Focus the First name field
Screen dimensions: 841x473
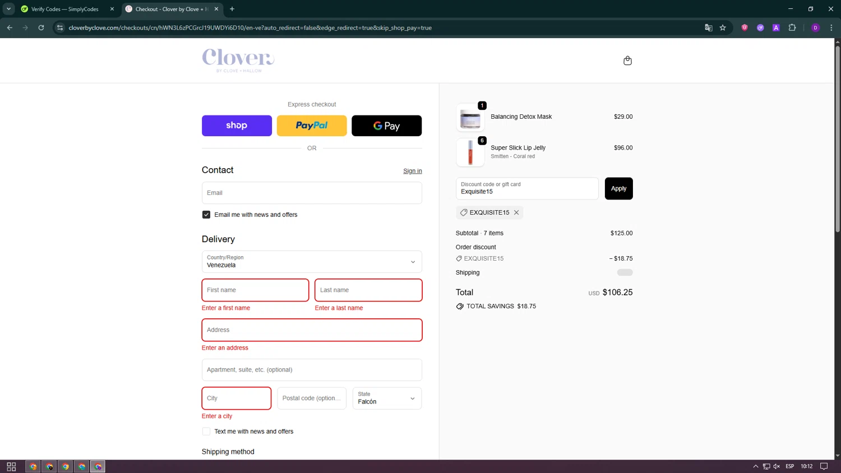coord(255,290)
